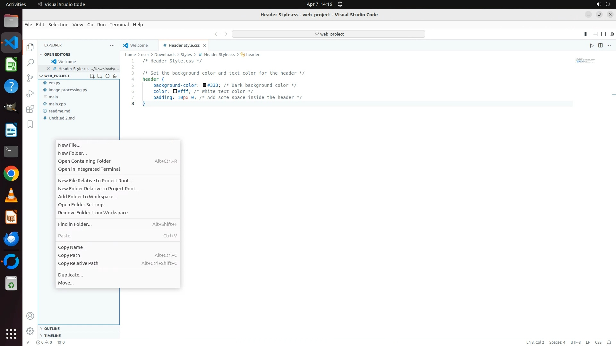Click the #333 background color swatch
Image resolution: width=616 pixels, height=346 pixels.
[204, 85]
